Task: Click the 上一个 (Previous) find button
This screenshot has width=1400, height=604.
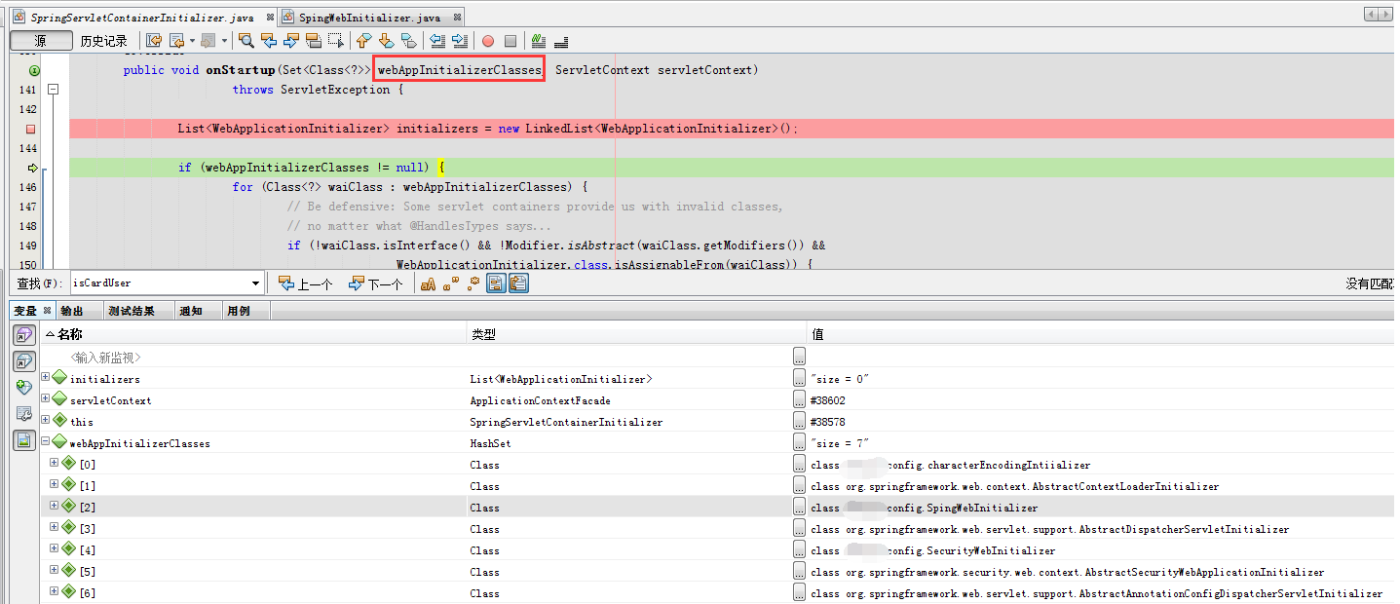Action: coord(305,283)
